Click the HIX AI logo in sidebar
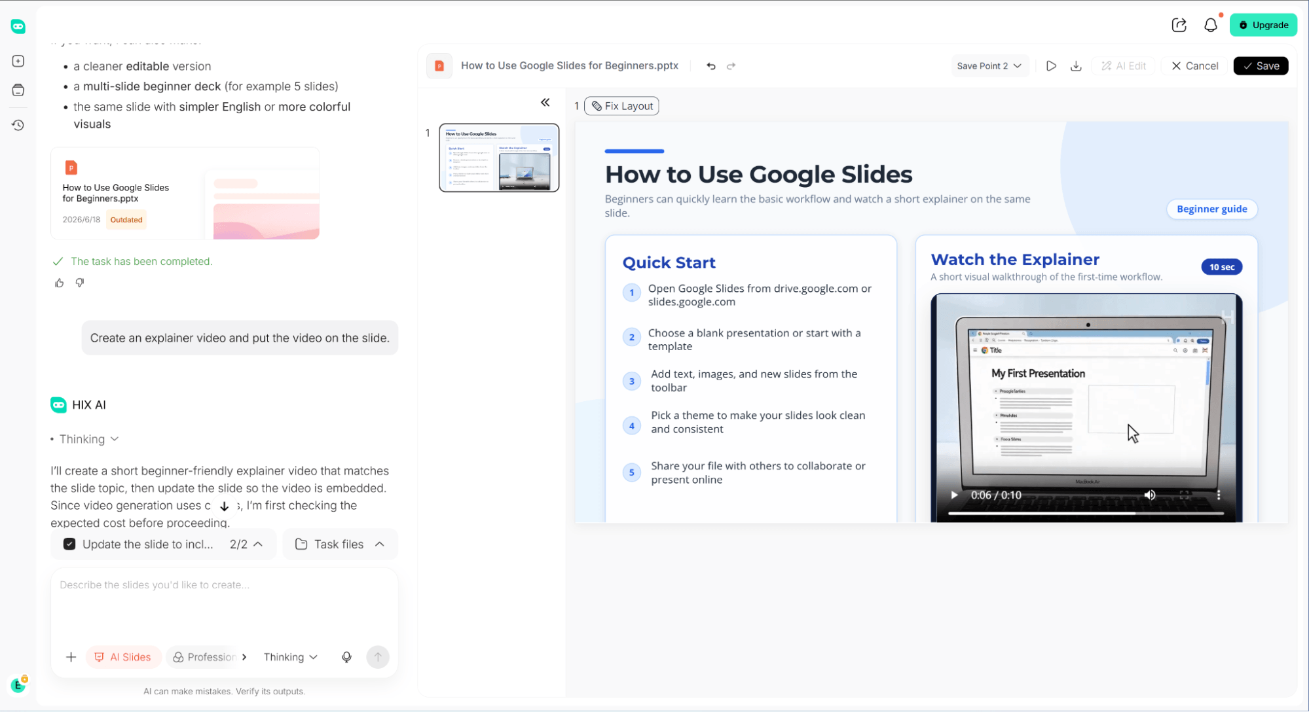 pyautogui.click(x=18, y=26)
